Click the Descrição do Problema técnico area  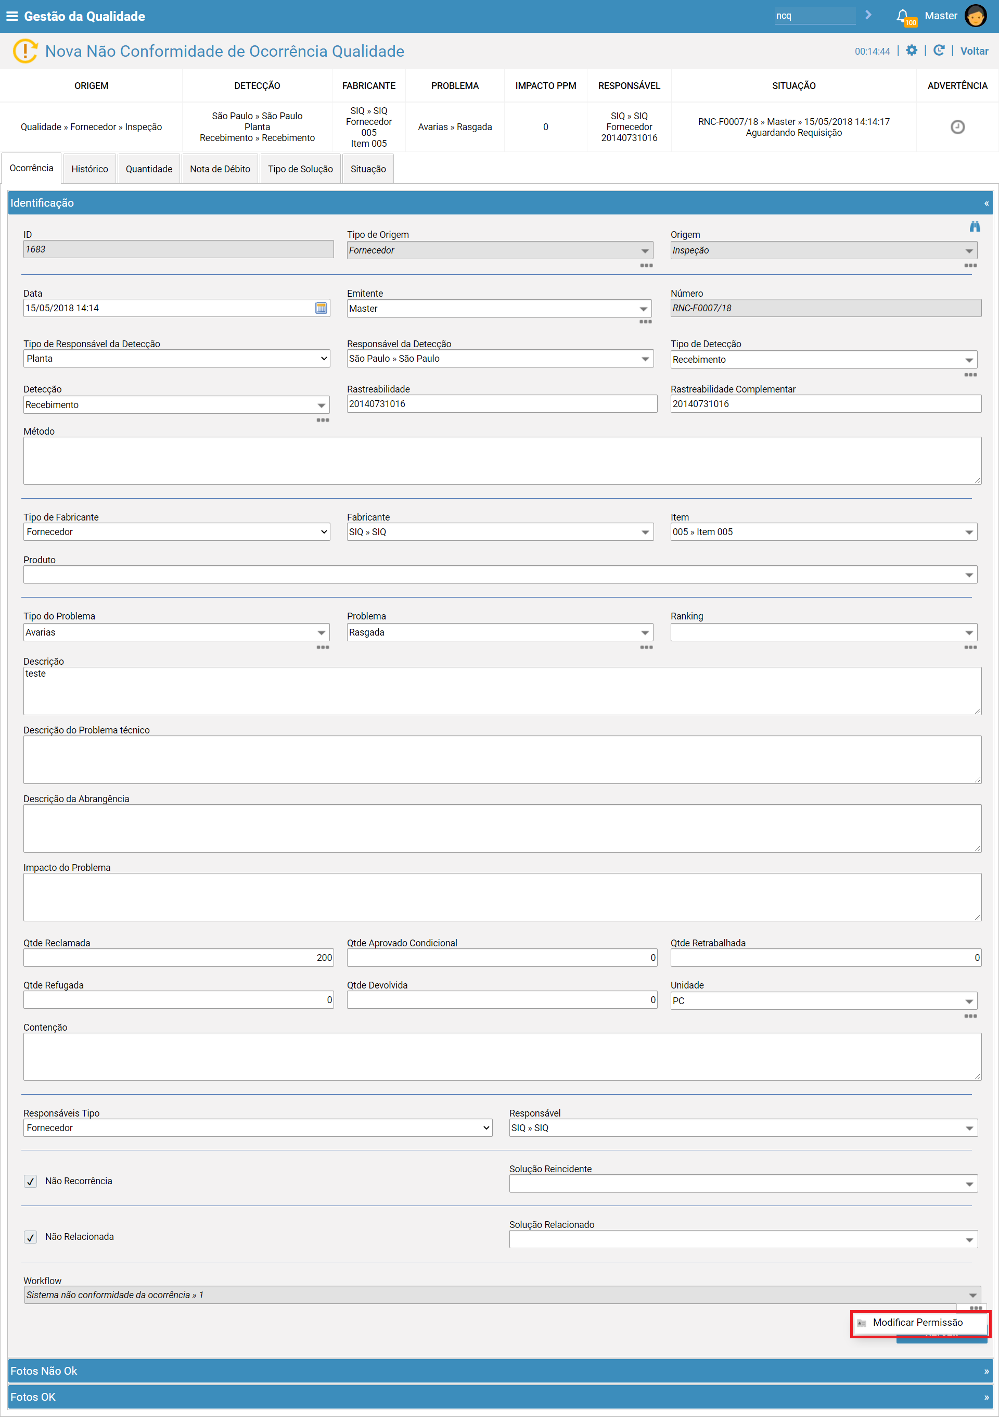[502, 759]
